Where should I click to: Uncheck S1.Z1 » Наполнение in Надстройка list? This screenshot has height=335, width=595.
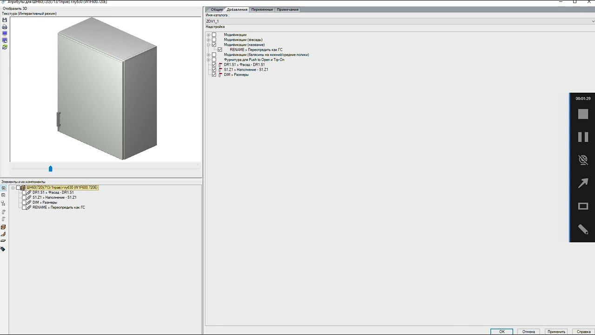click(x=214, y=70)
